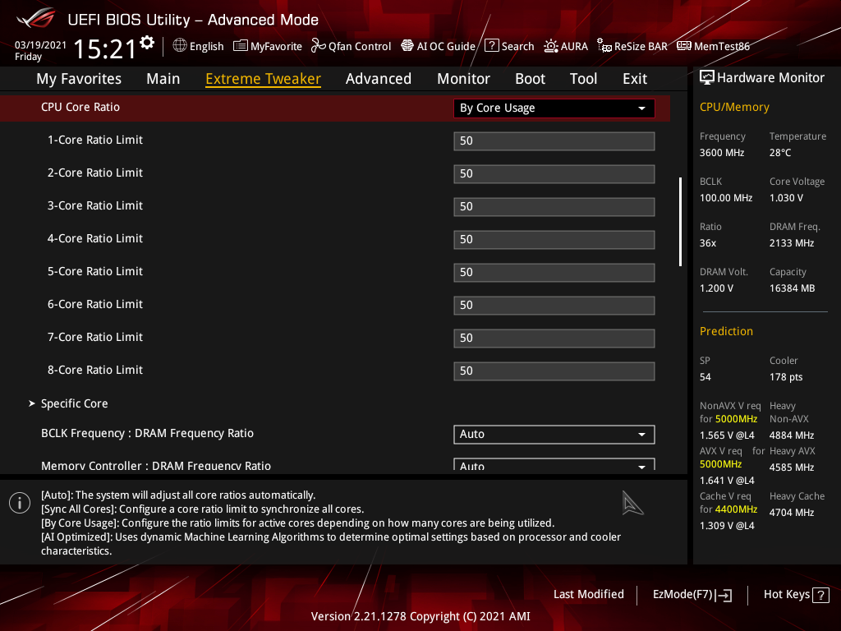Screen dimensions: 841x631
Task: Open the Exit tab
Action: 635,79
